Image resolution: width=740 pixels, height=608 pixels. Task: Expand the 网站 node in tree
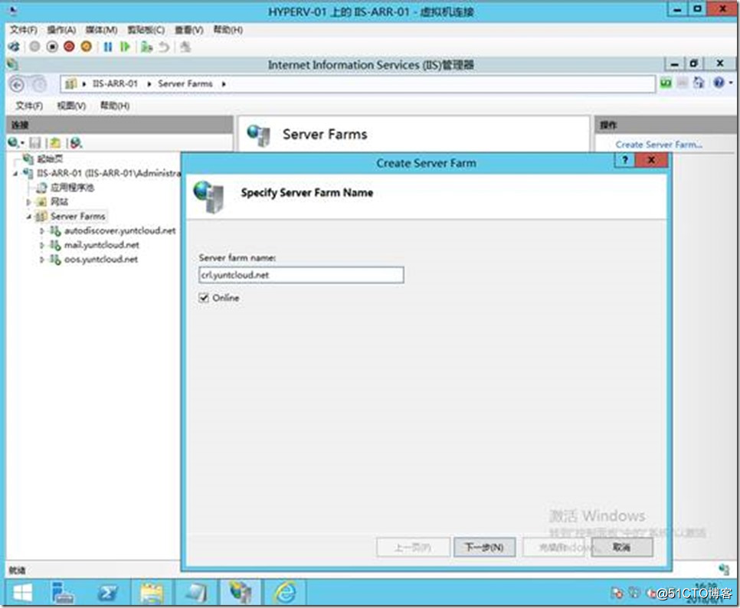click(x=28, y=202)
